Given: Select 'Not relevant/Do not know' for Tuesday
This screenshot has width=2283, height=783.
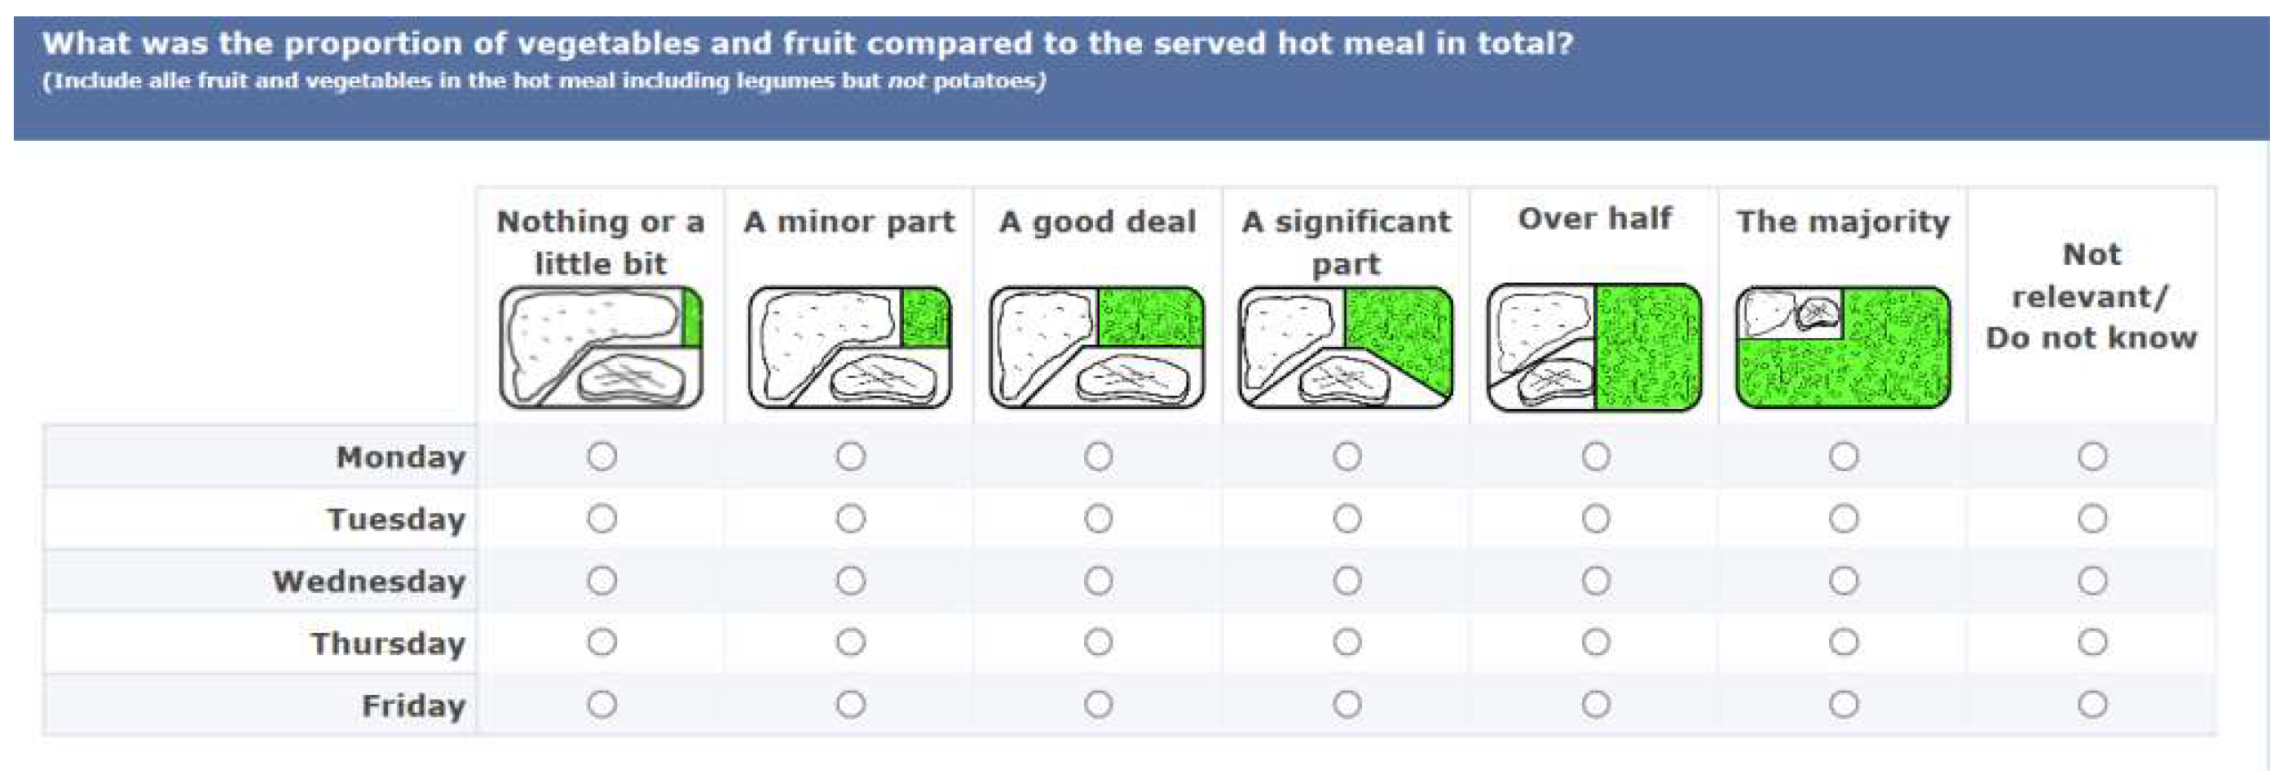Looking at the screenshot, I should point(2092,519).
